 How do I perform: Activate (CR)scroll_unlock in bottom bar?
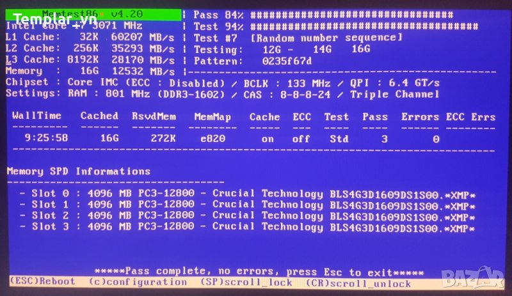pos(358,282)
